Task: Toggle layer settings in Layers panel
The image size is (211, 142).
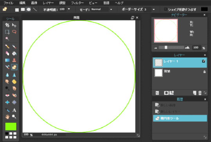Action: pyautogui.click(x=157, y=93)
